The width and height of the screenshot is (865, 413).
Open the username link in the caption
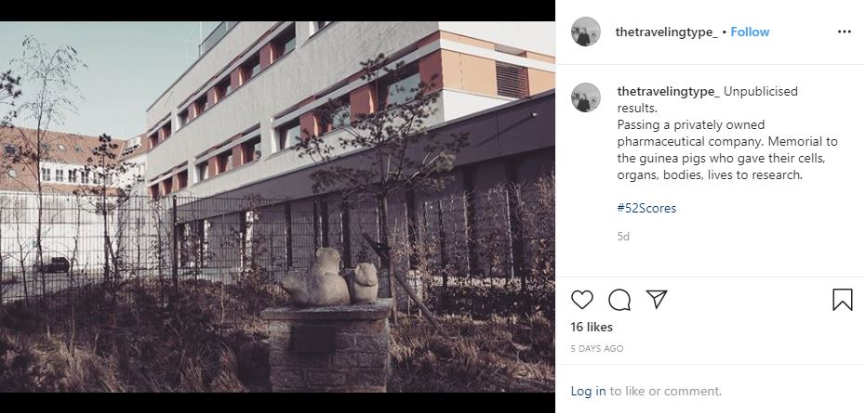point(668,91)
